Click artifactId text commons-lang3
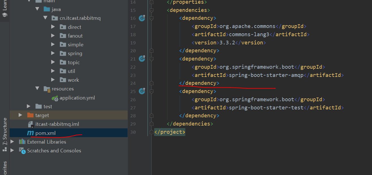 point(249,34)
